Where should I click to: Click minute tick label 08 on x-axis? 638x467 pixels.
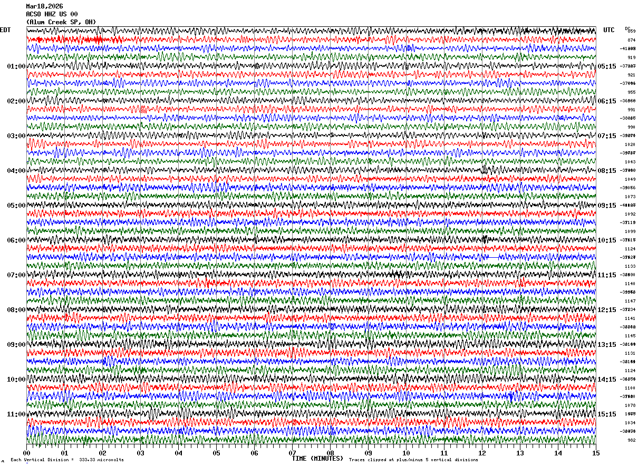point(330,453)
